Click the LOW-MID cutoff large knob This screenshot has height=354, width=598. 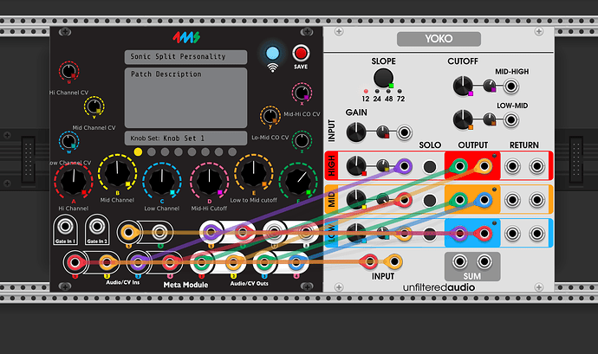(x=463, y=120)
